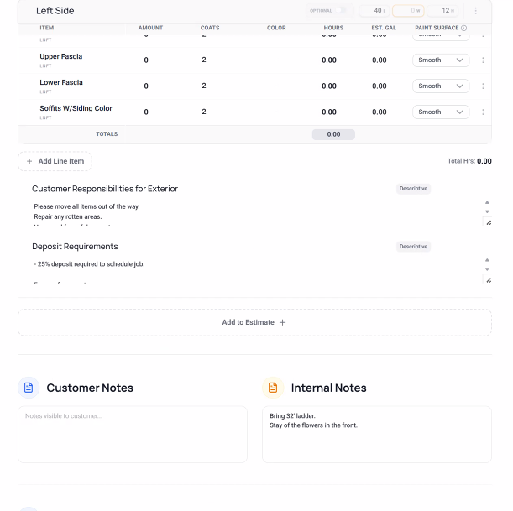The image size is (513, 511).
Task: Expand Lower Fascia paint surface dropdown
Action: coord(441,86)
